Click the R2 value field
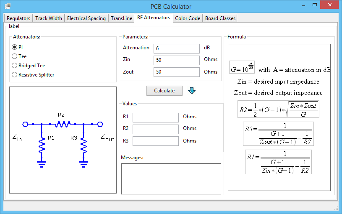342x214 pixels. pos(156,129)
